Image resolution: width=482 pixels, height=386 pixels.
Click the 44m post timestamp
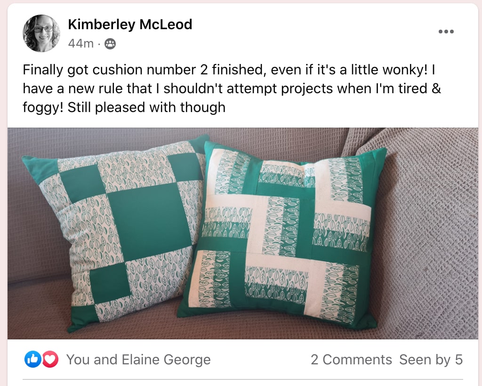click(x=80, y=44)
